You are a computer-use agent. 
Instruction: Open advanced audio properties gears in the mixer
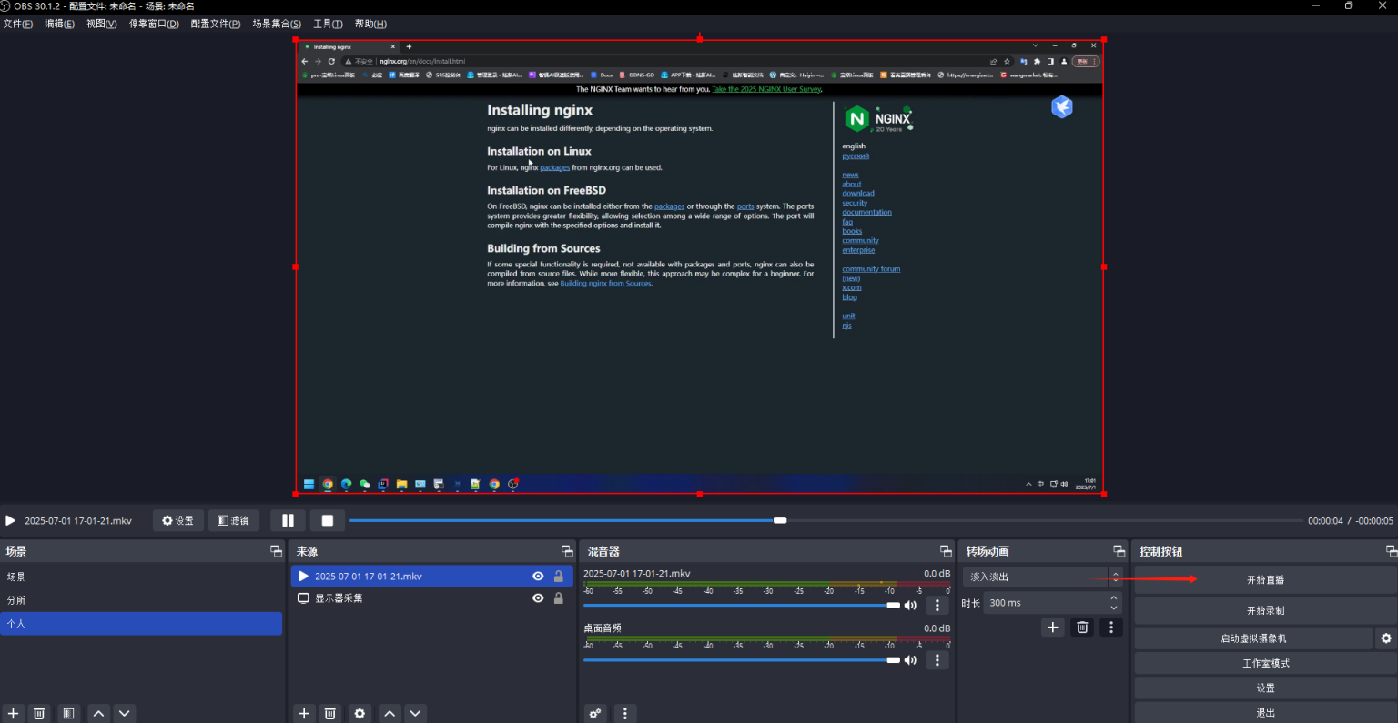595,714
